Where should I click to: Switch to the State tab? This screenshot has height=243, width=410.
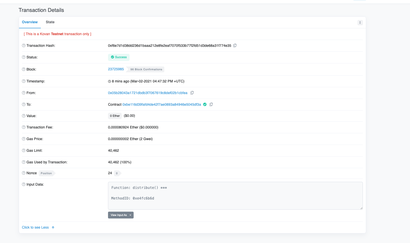tap(50, 22)
